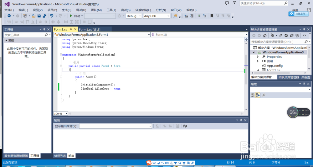Click the feedback speech bubble icon

click(227, 3)
